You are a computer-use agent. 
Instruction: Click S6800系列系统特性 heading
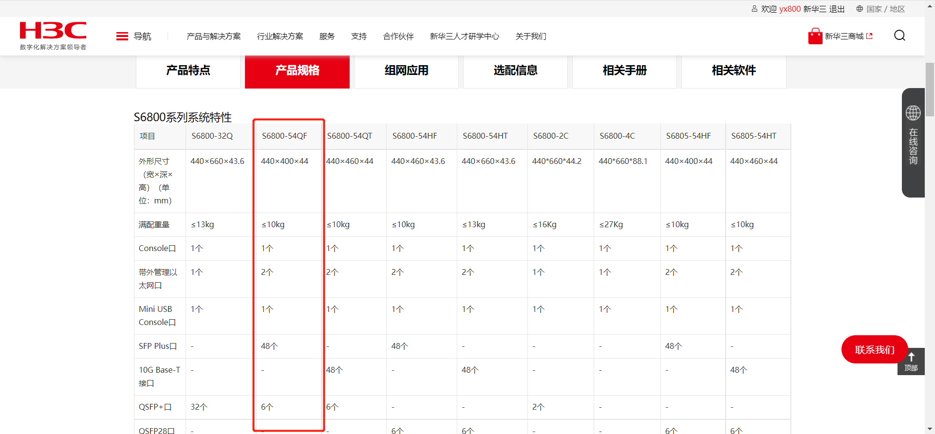point(183,117)
